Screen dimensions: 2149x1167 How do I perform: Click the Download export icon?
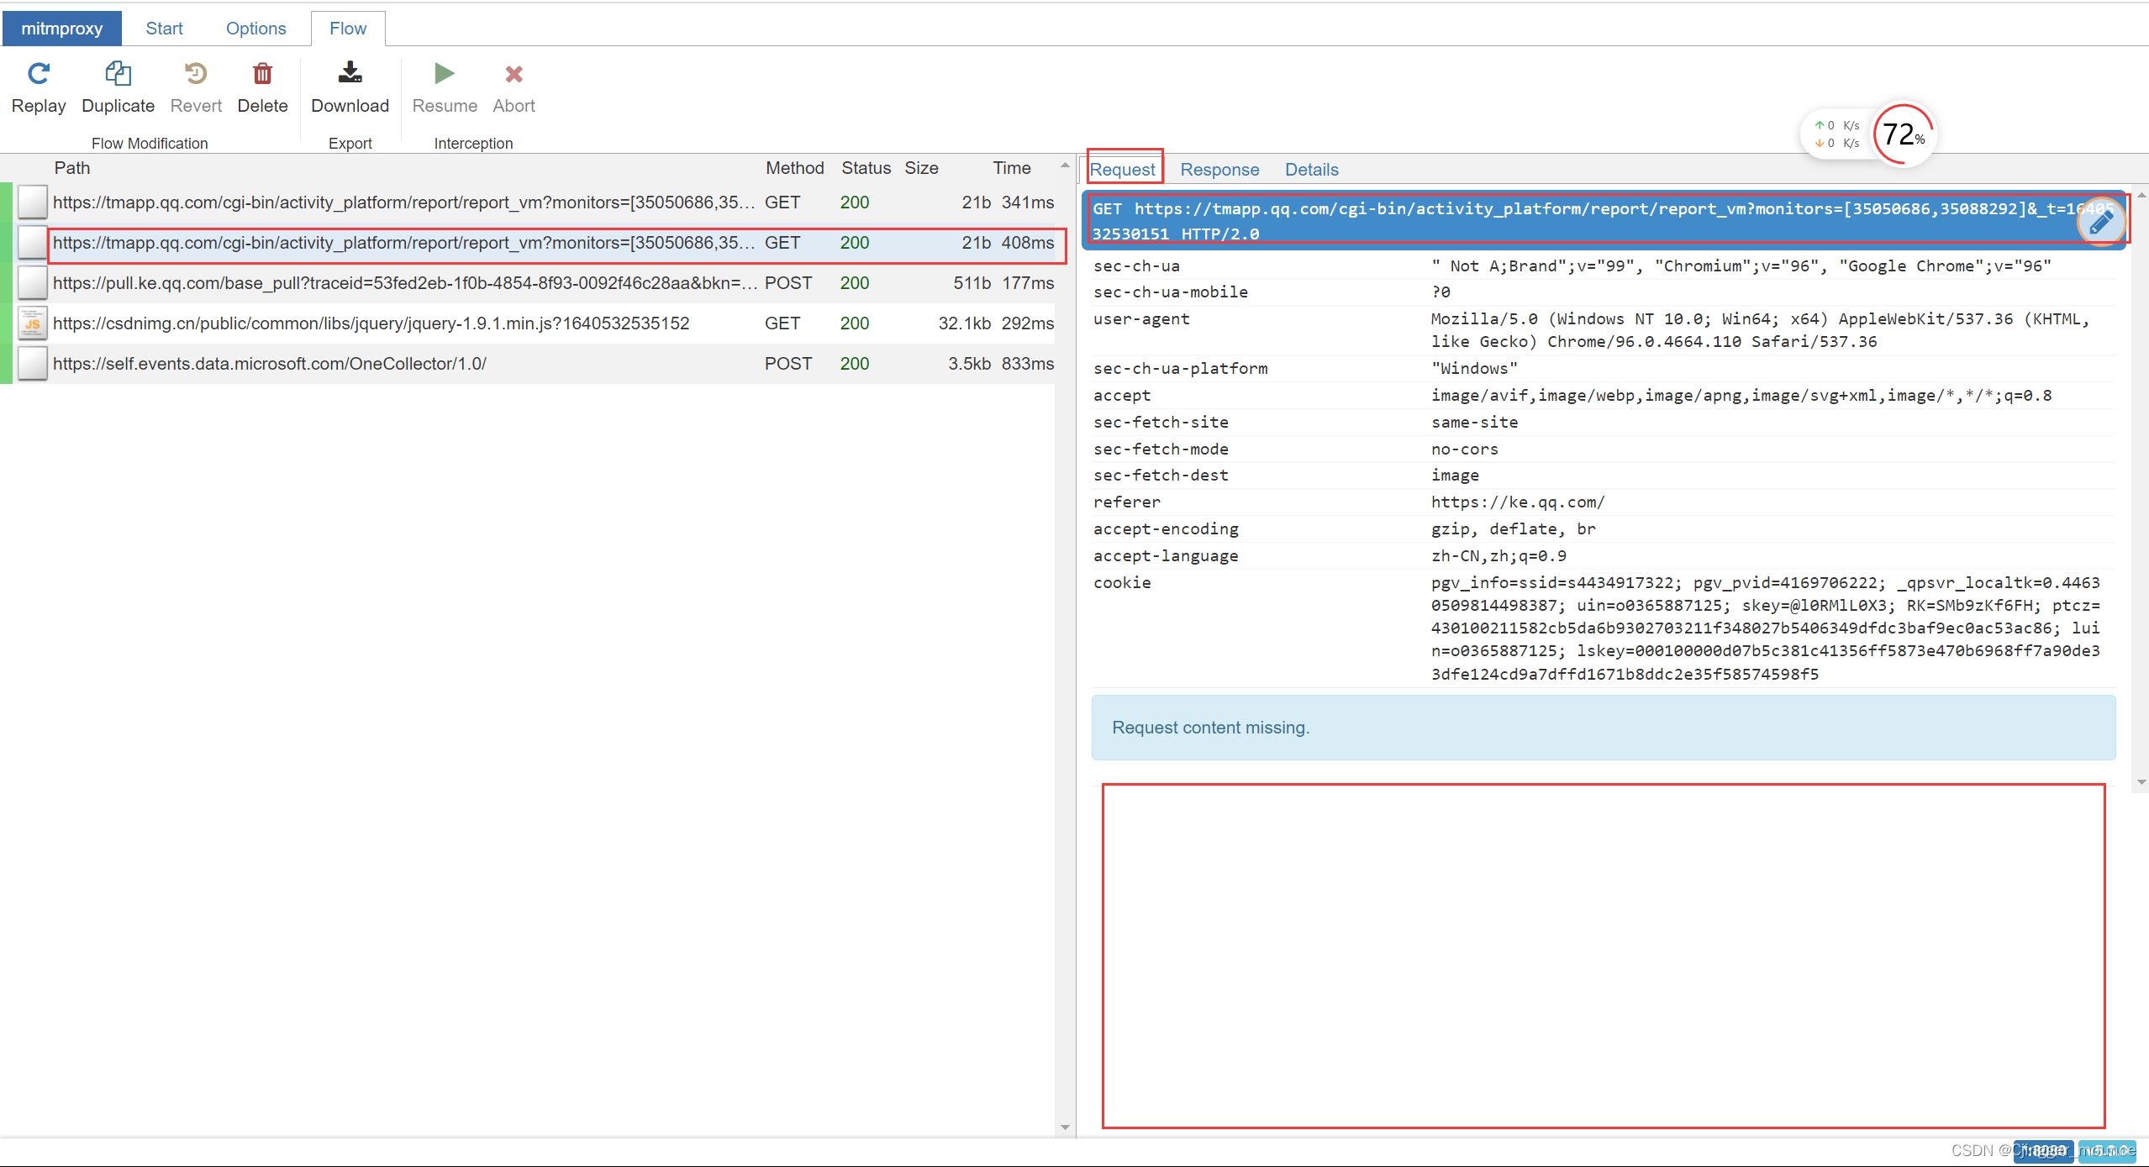(x=350, y=74)
